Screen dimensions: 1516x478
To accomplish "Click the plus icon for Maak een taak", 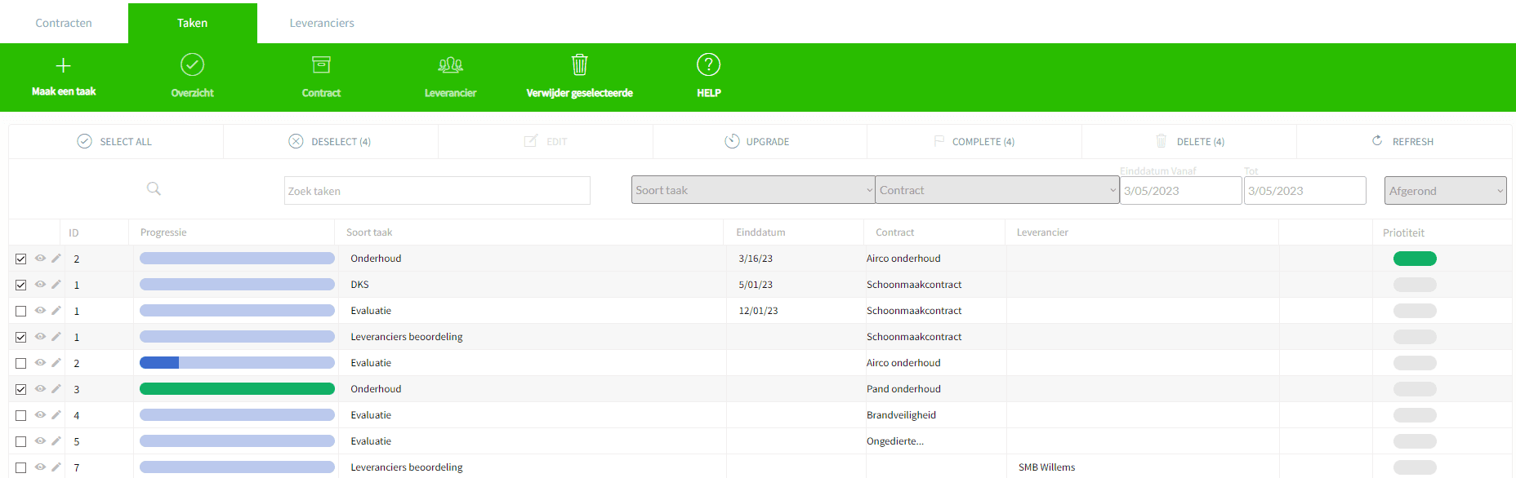I will click(x=63, y=65).
